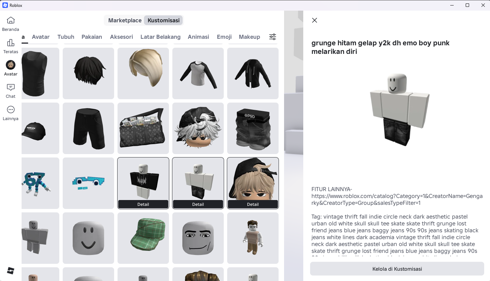Open the Avatar sidebar item
Image resolution: width=490 pixels, height=281 pixels.
click(x=11, y=69)
